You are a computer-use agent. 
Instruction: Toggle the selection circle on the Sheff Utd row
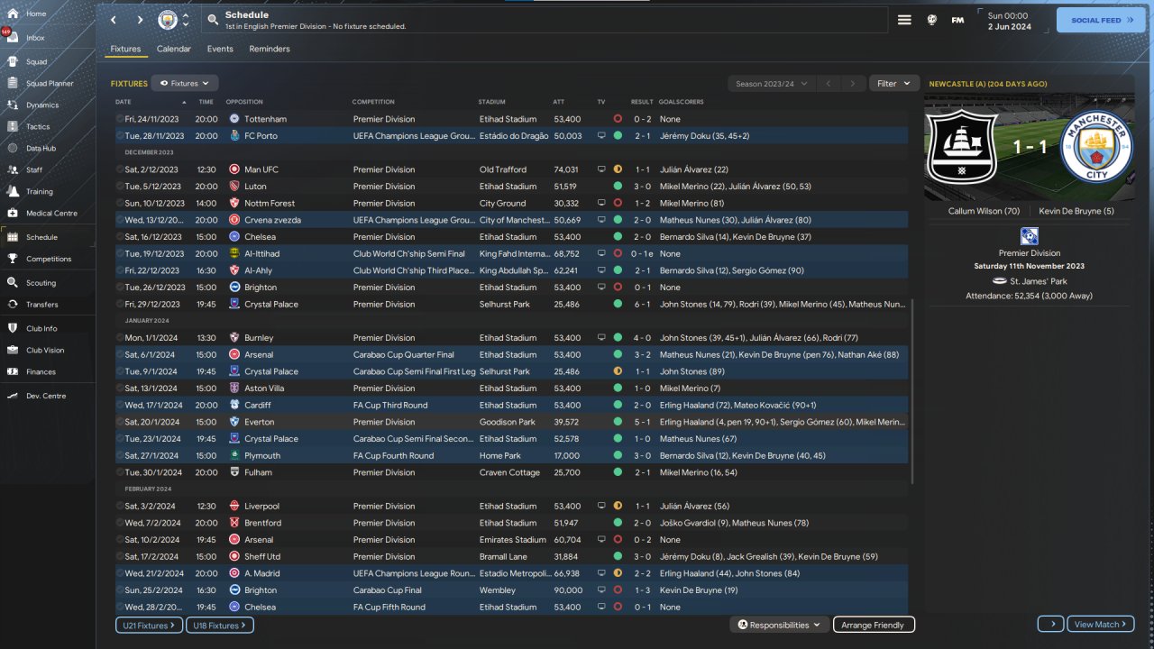click(x=120, y=557)
